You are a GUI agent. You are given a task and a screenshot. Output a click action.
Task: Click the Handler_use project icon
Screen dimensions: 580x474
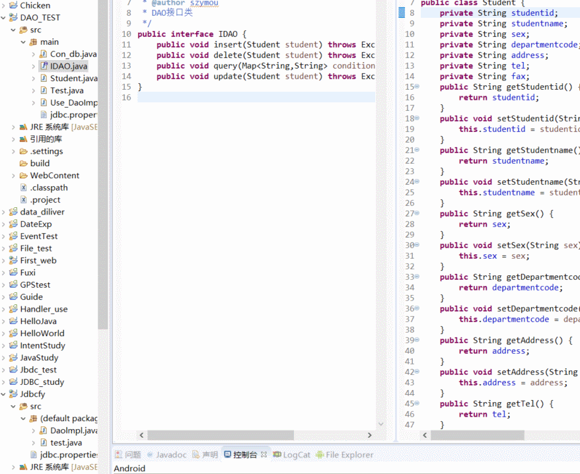coord(13,309)
